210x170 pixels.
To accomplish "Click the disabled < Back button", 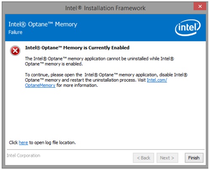I will tap(144, 158).
